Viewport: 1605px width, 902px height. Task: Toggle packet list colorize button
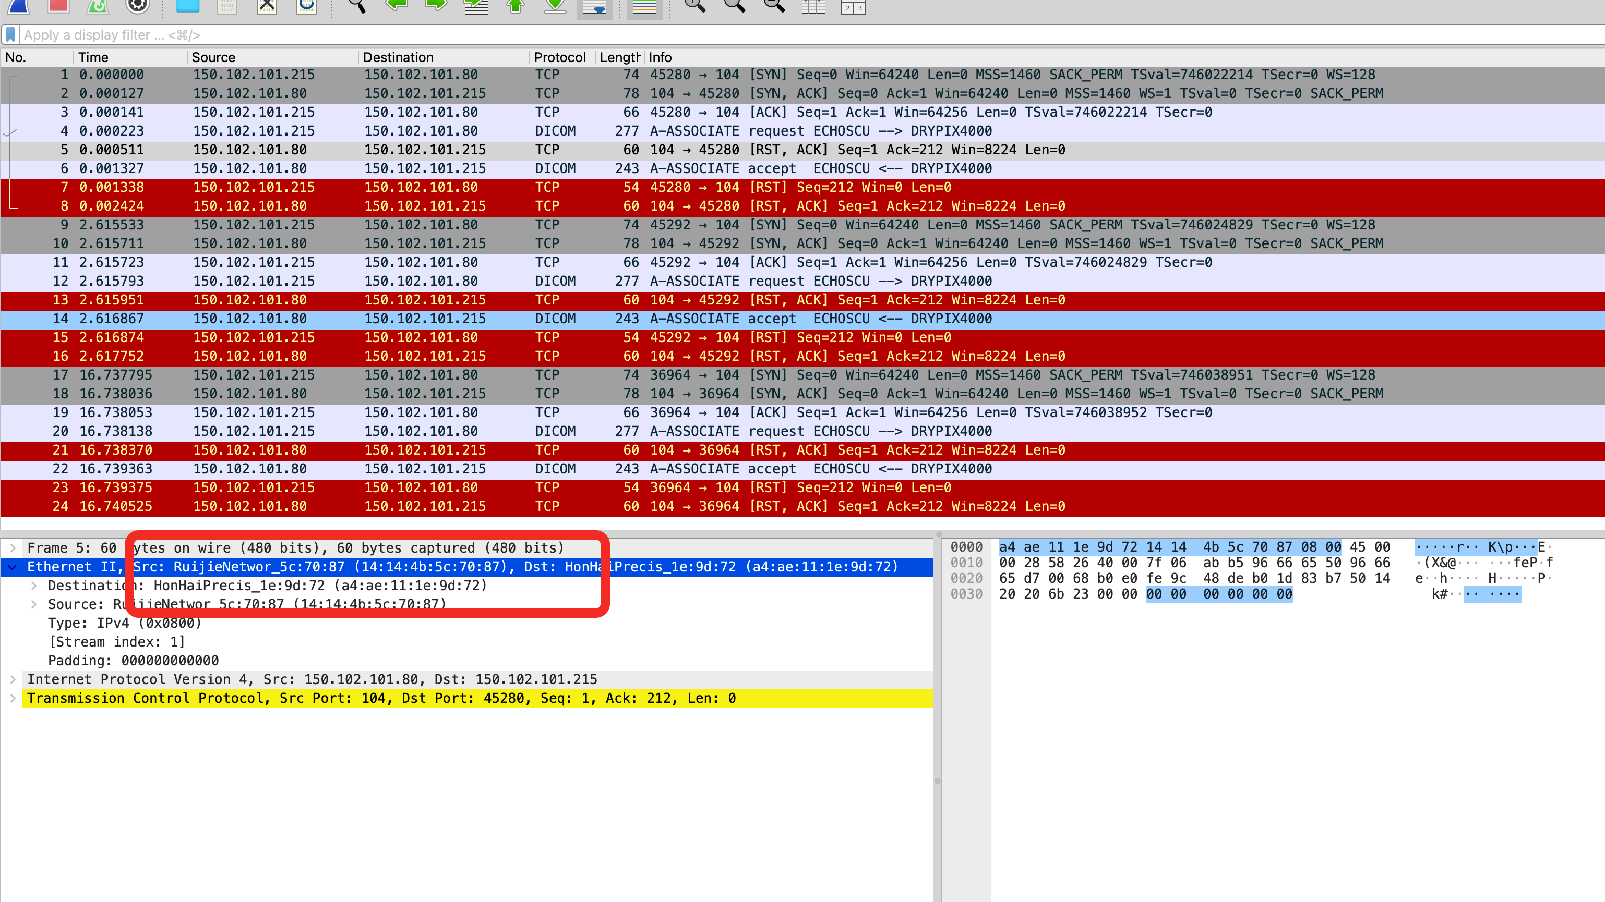pyautogui.click(x=644, y=7)
